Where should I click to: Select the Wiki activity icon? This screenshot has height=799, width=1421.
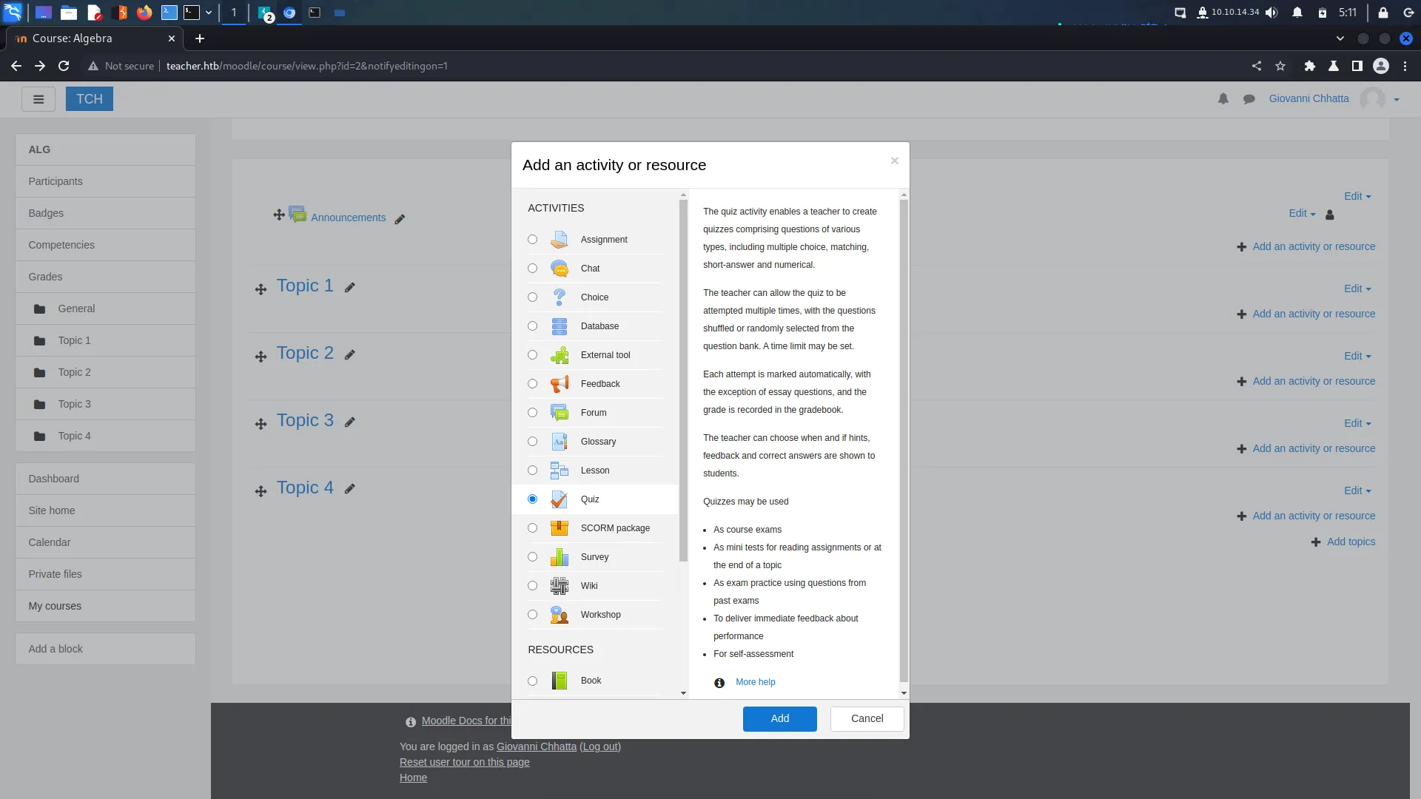[560, 585]
